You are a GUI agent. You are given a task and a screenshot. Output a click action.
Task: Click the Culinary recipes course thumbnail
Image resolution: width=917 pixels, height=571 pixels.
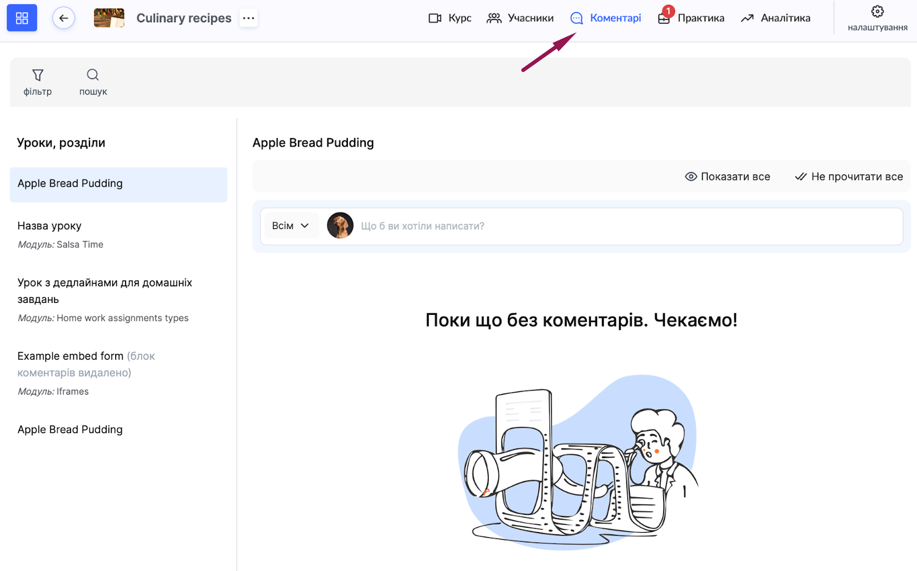coord(109,18)
